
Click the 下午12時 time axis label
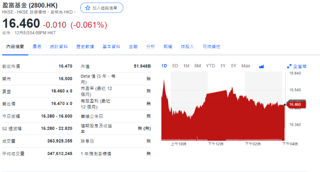click(215, 144)
